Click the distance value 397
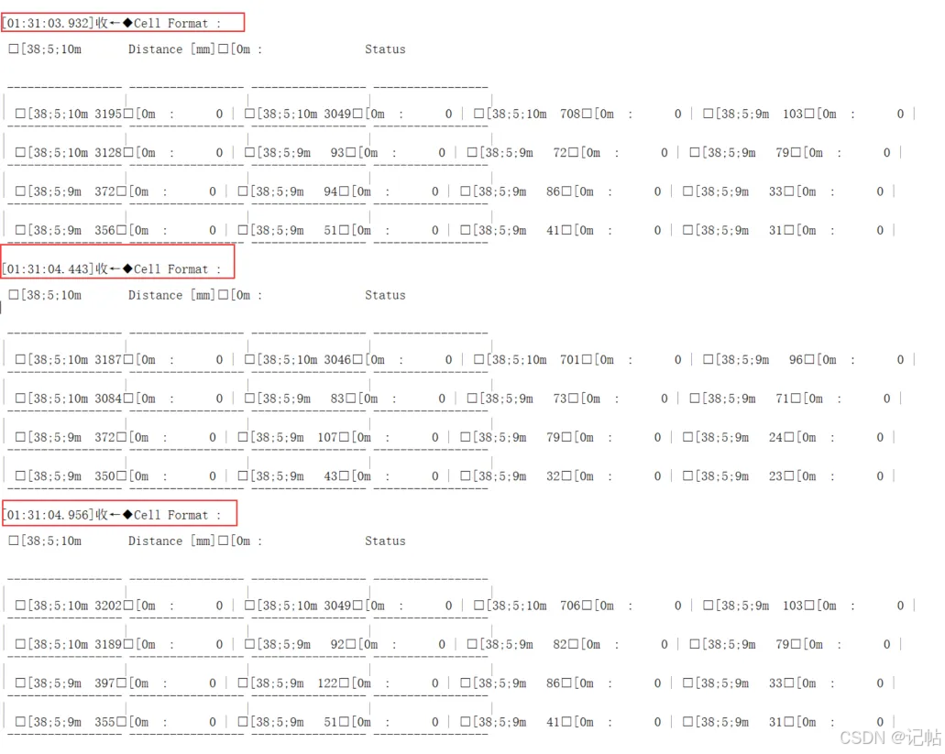The height and width of the screenshot is (754, 945). (x=104, y=683)
